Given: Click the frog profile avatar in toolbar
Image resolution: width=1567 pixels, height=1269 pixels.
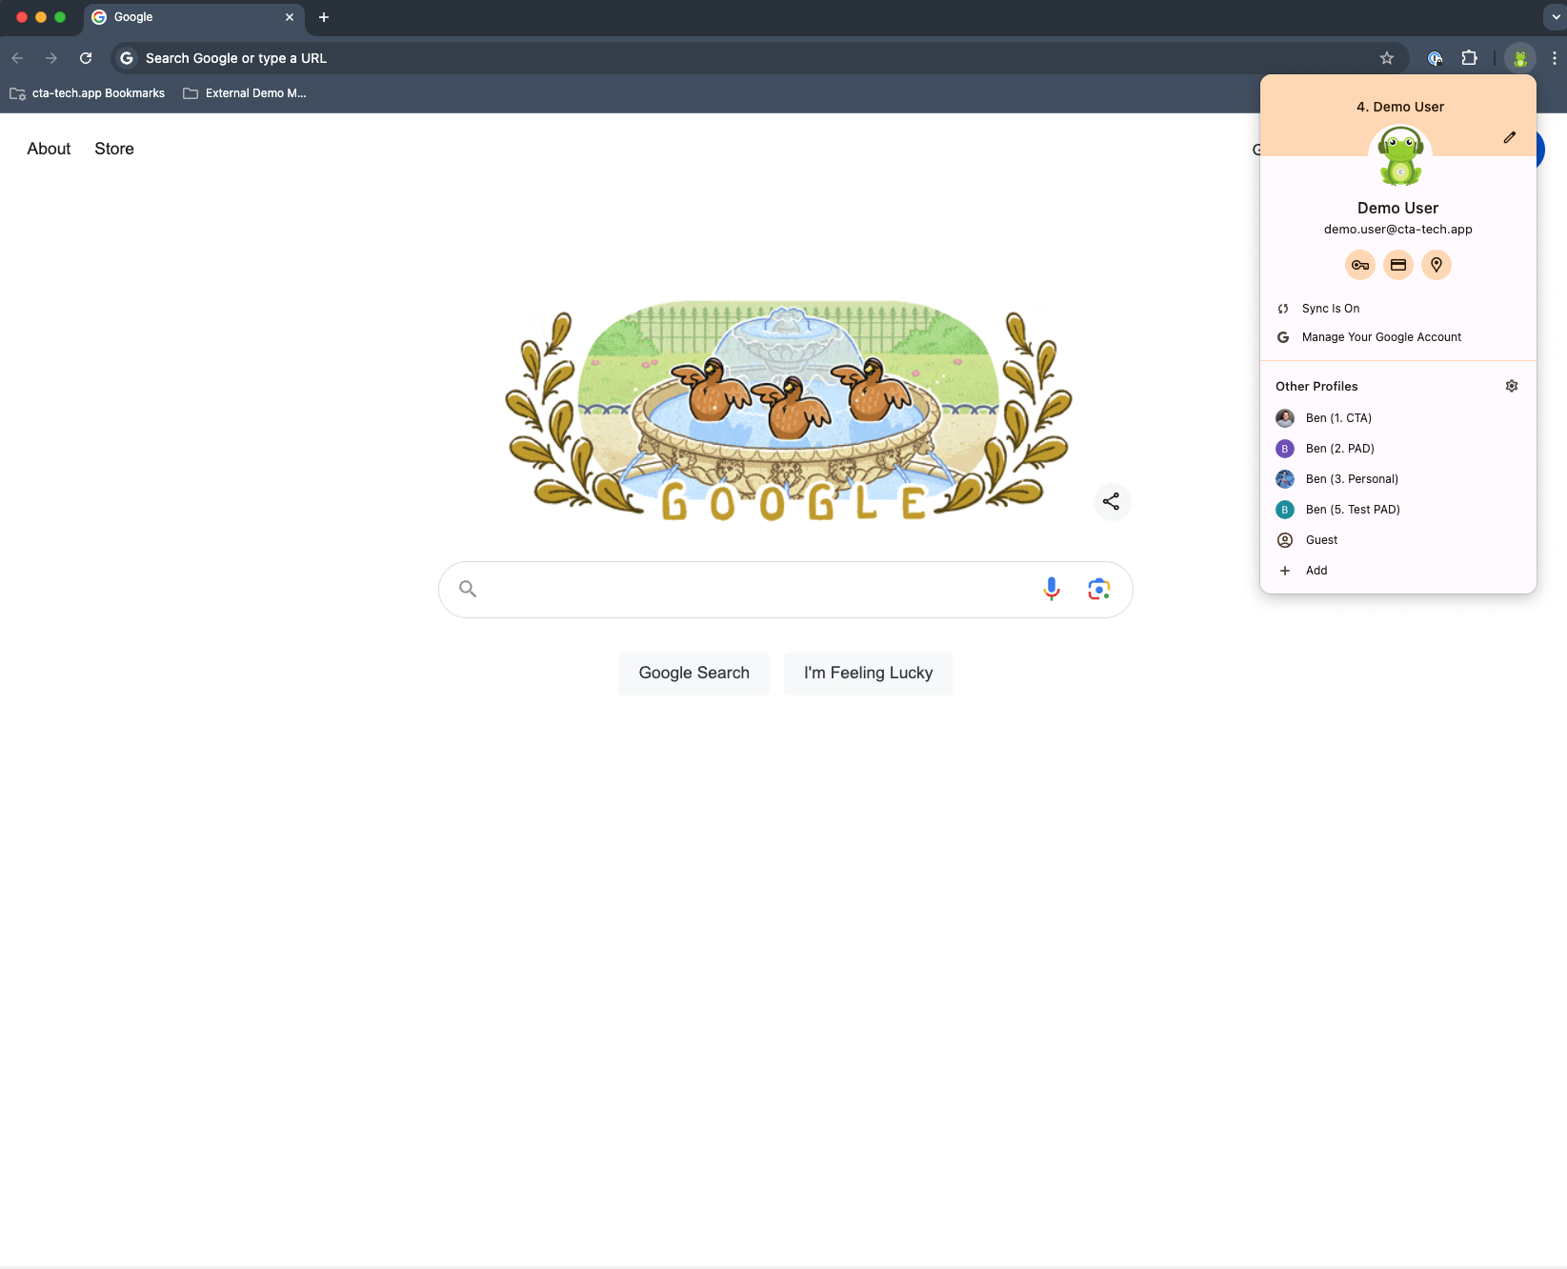Looking at the screenshot, I should click(1520, 58).
